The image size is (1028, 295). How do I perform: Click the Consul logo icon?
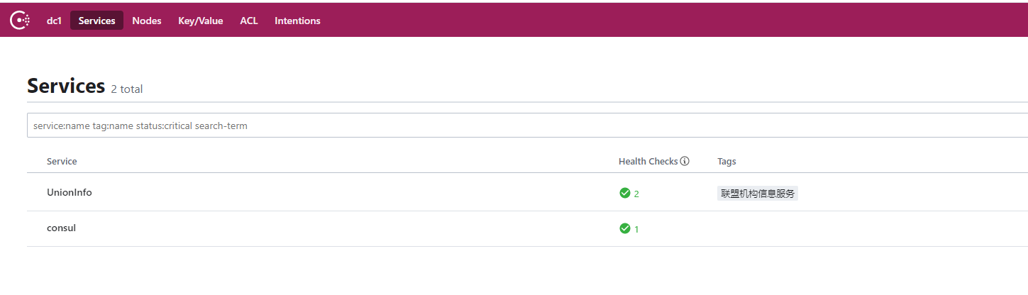coord(20,21)
